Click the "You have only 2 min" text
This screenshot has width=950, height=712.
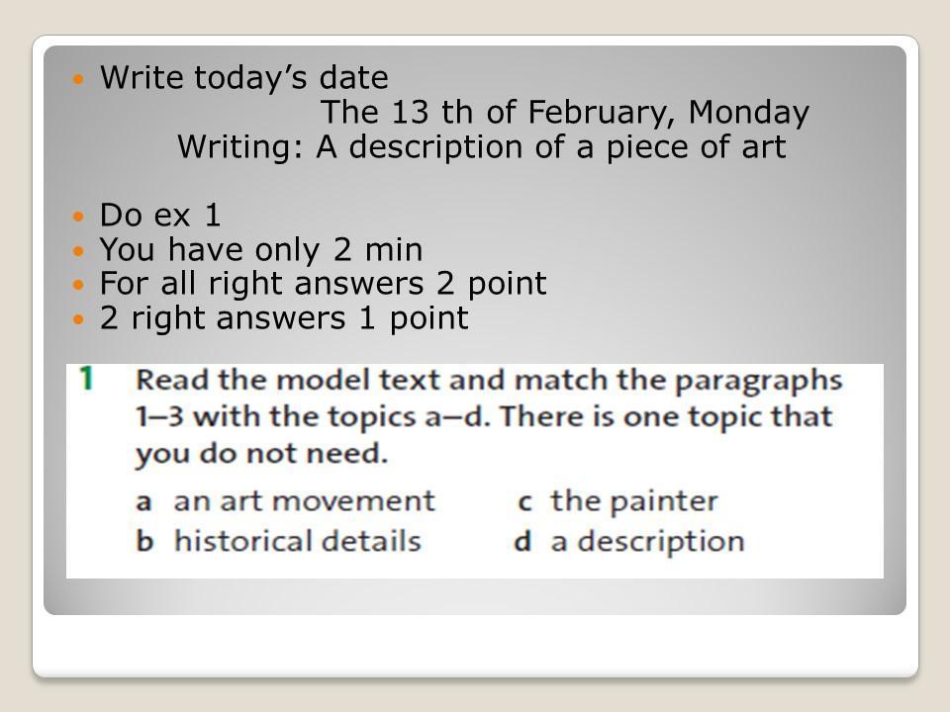[x=261, y=249]
